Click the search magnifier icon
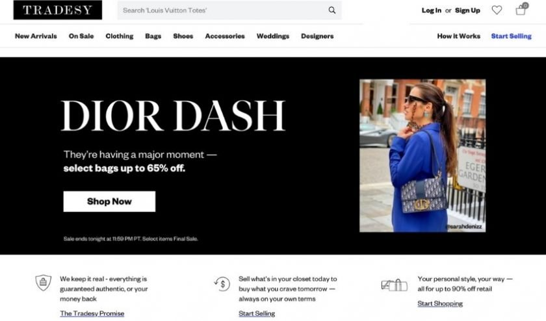Screen dimensions: 546x321 click(x=332, y=10)
